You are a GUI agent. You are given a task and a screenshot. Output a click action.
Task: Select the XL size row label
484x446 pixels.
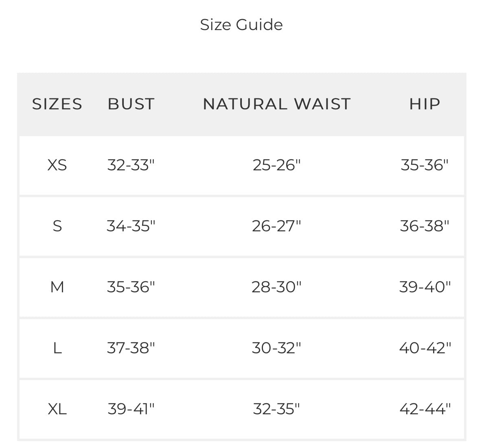click(57, 409)
